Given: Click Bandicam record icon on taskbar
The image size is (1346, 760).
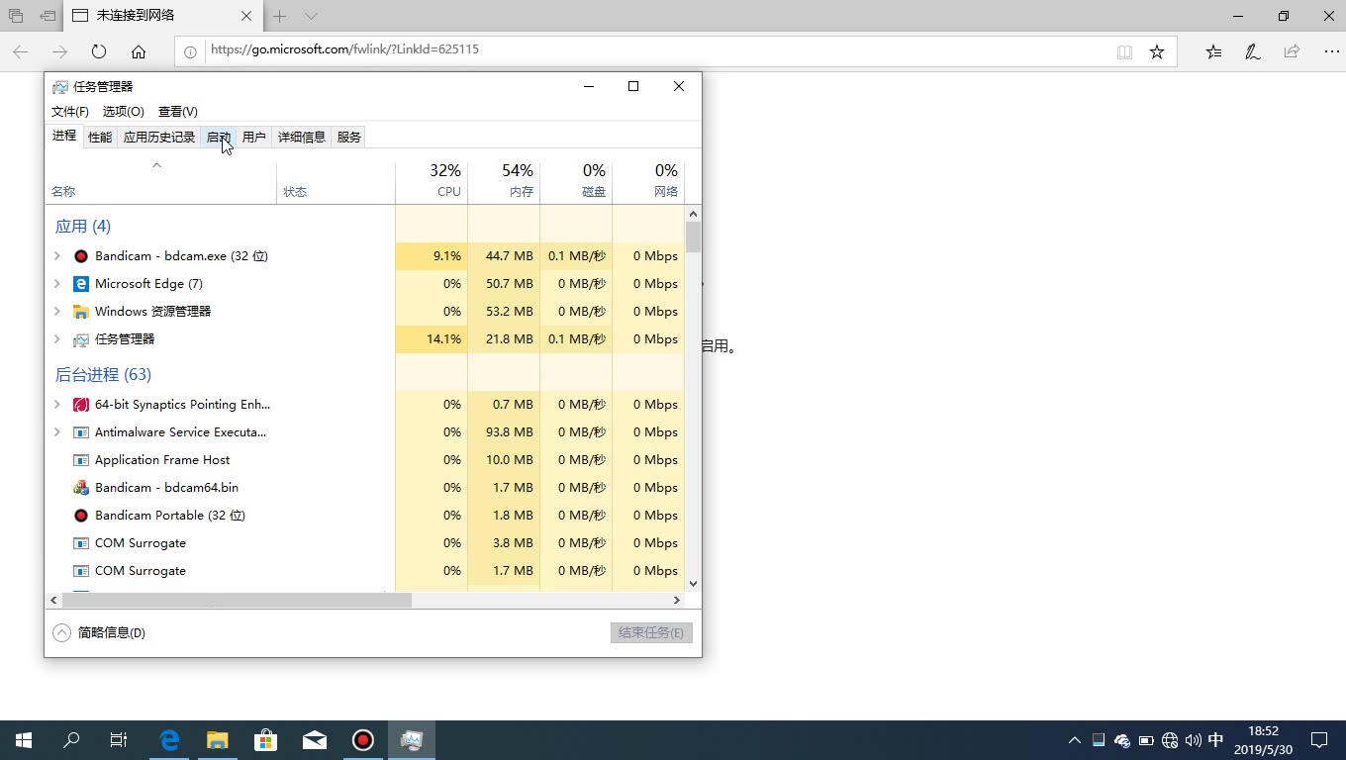Looking at the screenshot, I should [x=363, y=740].
